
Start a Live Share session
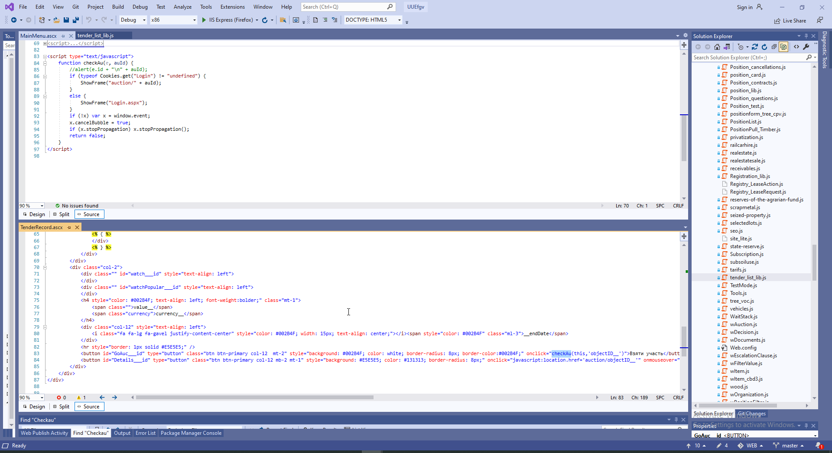[790, 21]
